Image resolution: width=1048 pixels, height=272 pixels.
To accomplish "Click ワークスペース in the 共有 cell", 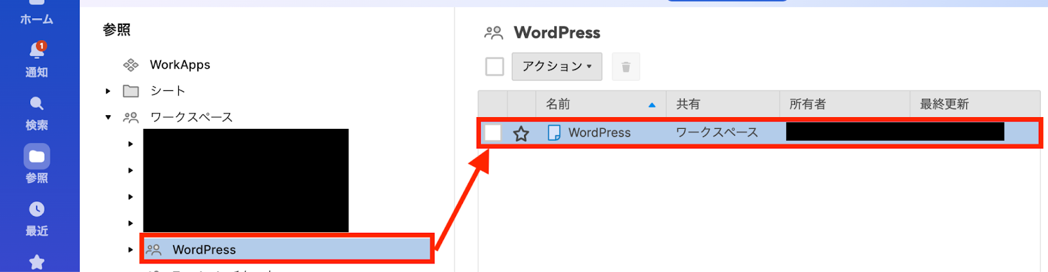I will coord(717,133).
